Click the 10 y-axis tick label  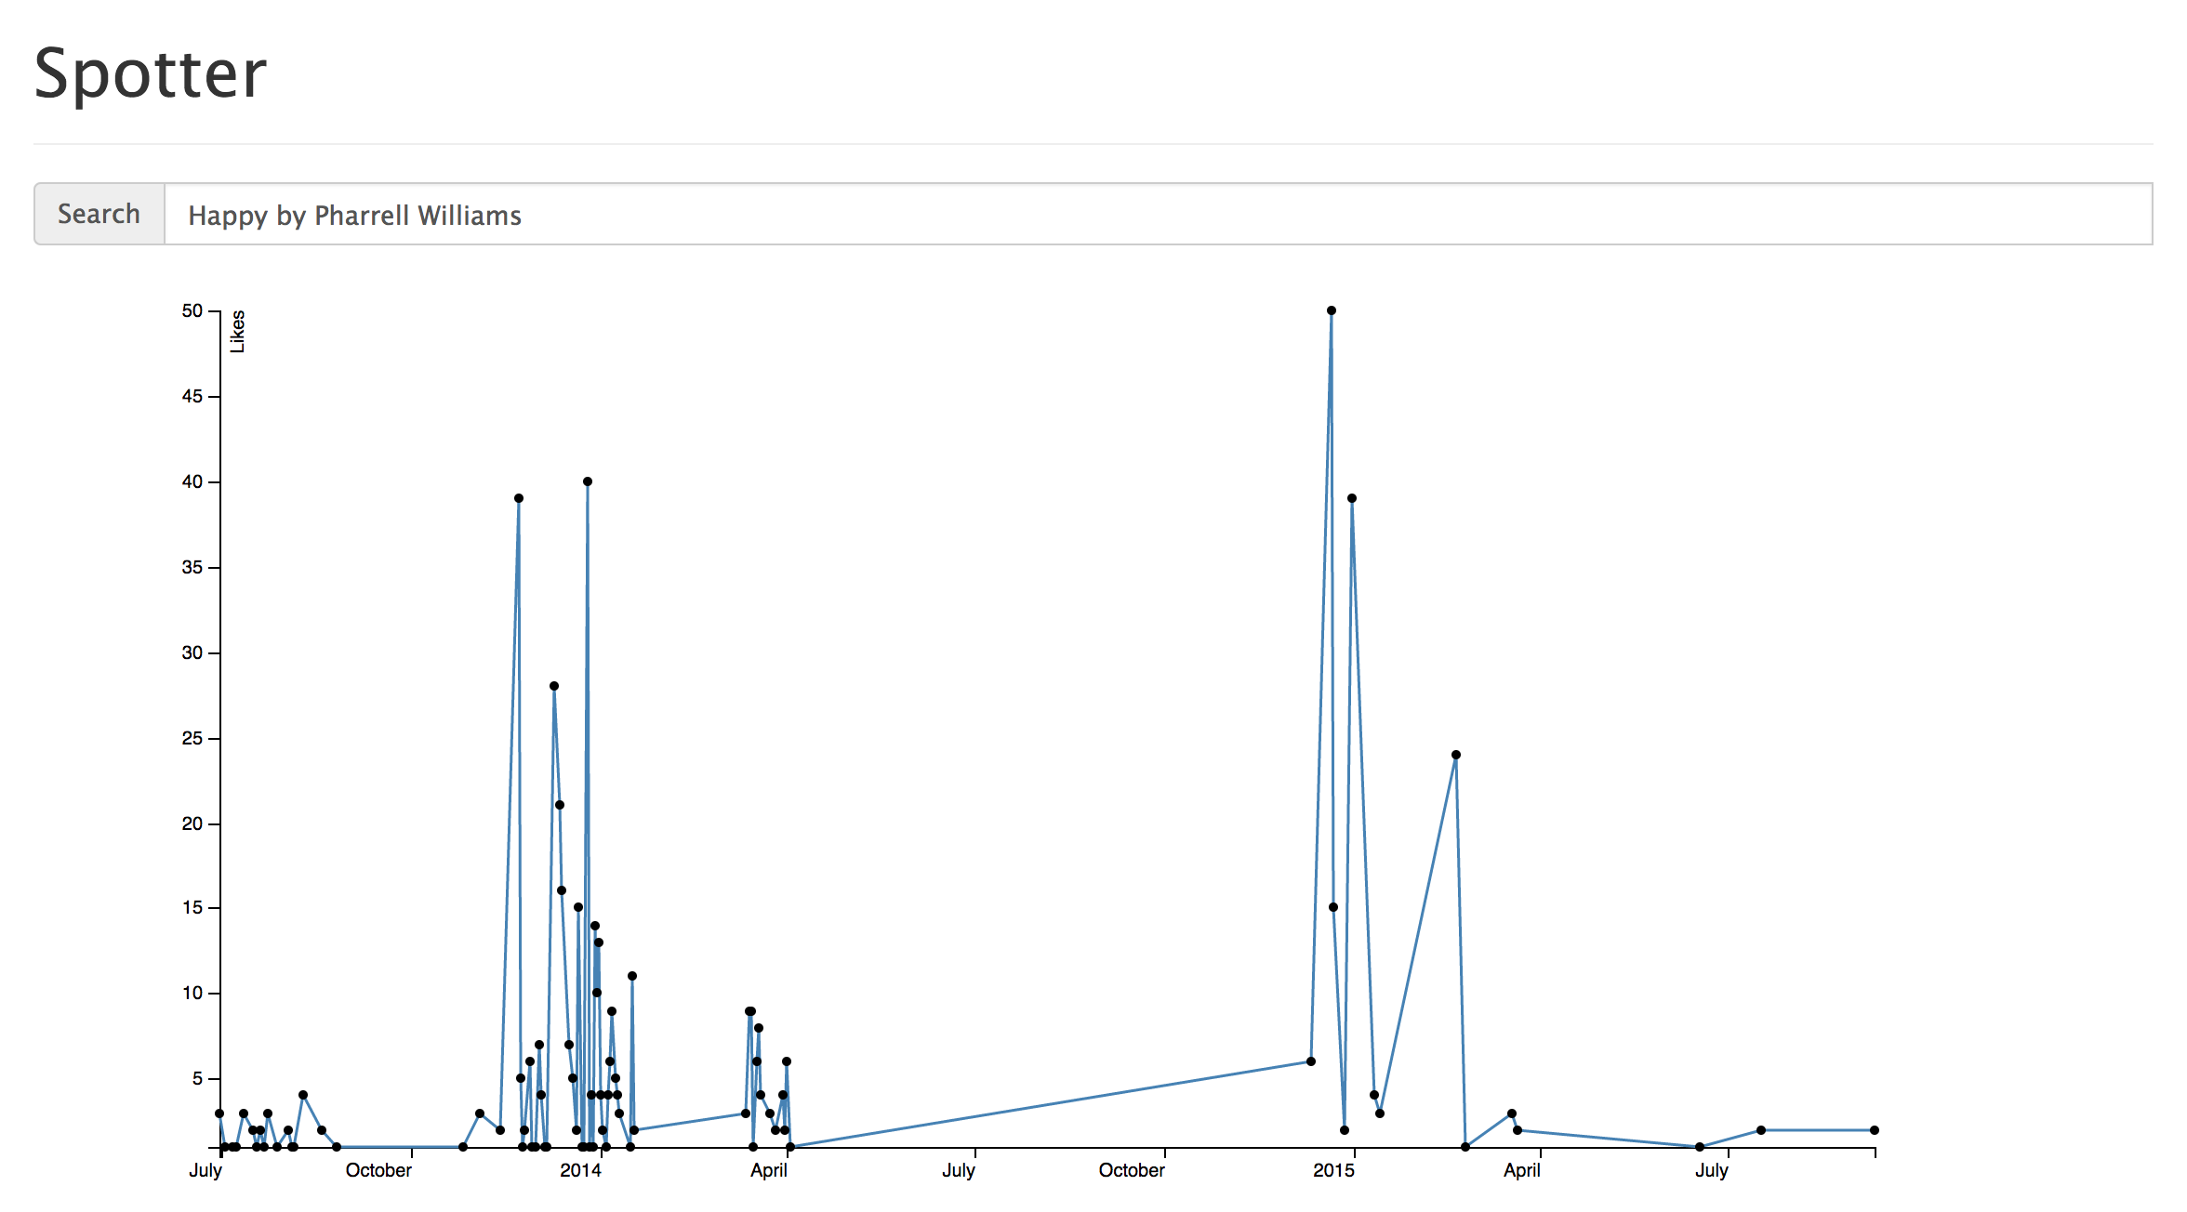coord(192,993)
